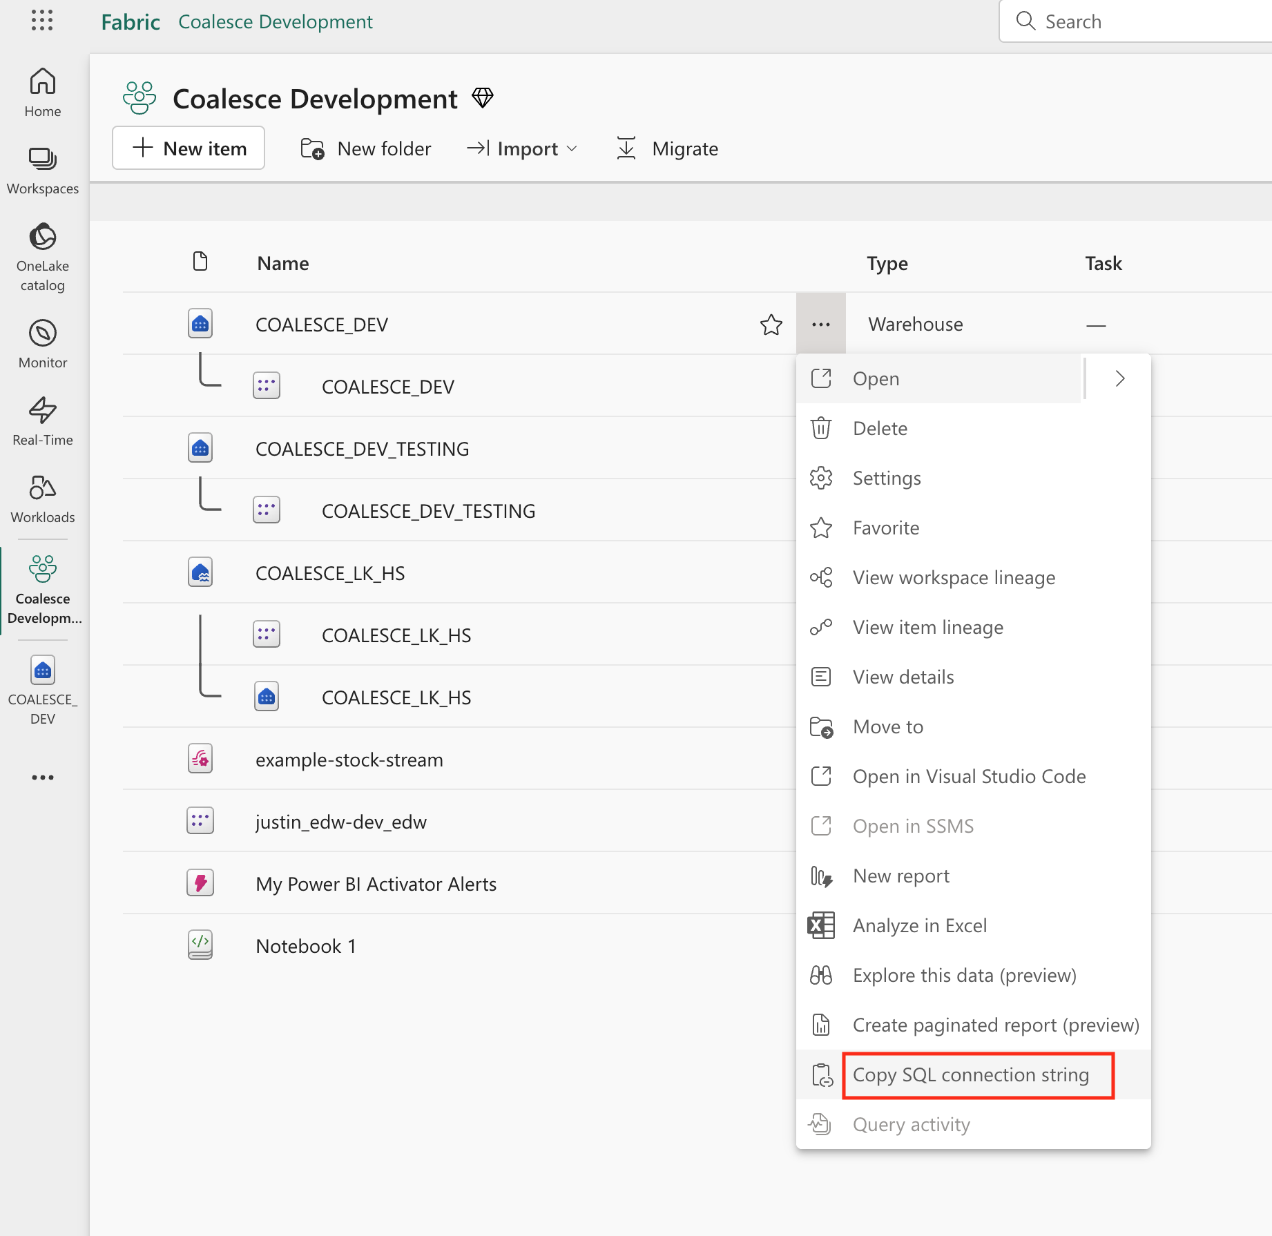The height and width of the screenshot is (1236, 1272).
Task: Click the workspace premium diamond icon
Action: pos(483,98)
